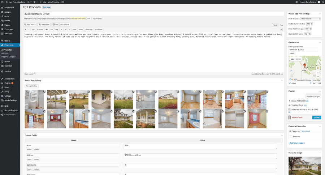Collapse the Property Categories panel
325x175 pixels.
(320, 126)
